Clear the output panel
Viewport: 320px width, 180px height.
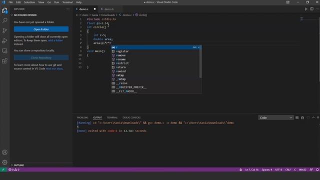297,117
